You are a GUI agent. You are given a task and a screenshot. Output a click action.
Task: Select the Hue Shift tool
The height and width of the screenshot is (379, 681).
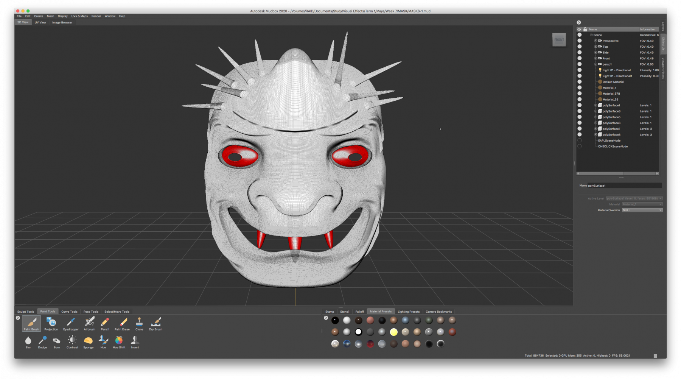(x=119, y=342)
